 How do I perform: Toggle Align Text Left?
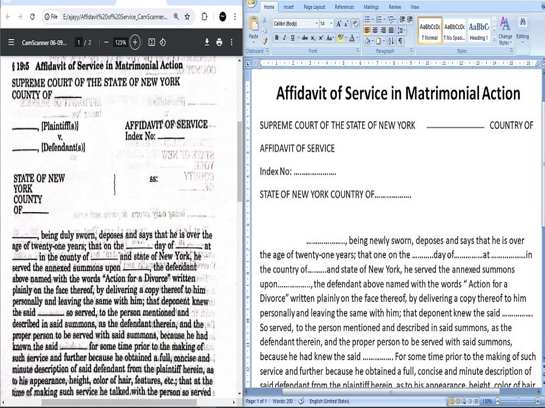367,30
